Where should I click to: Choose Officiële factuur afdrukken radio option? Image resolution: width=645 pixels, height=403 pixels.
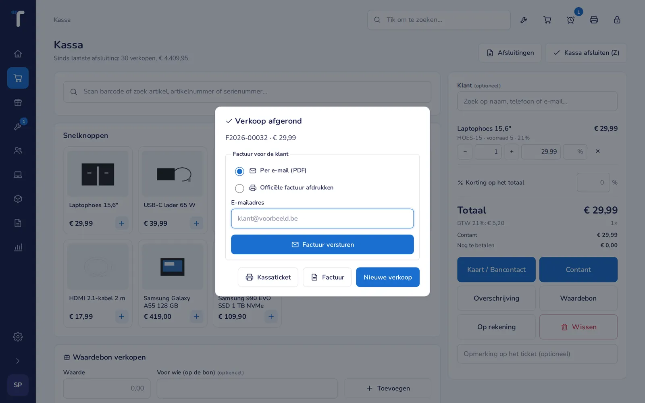239,188
